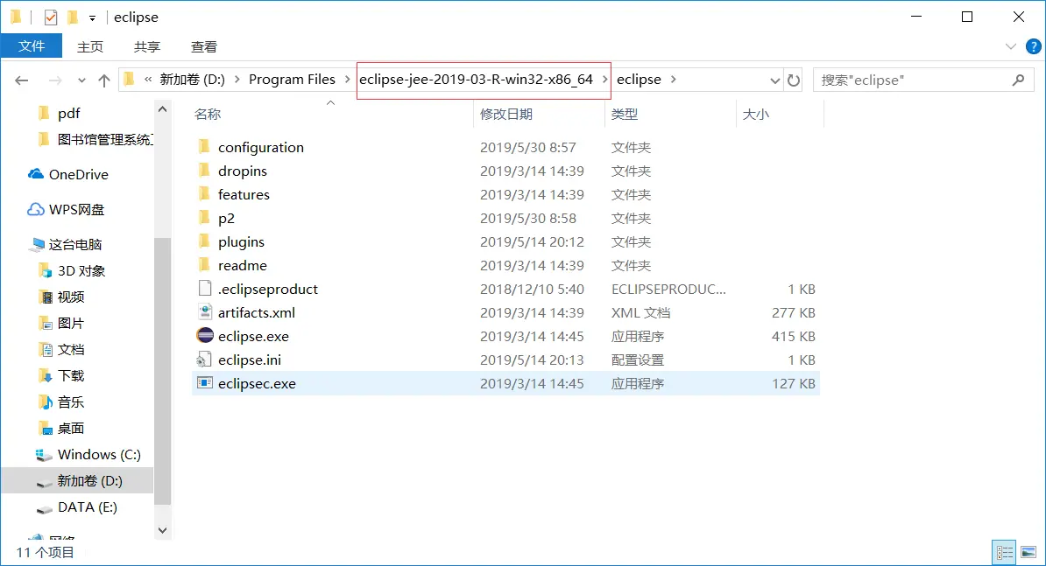Select the pdf folder in navigation pane
This screenshot has height=566, width=1046.
68,113
